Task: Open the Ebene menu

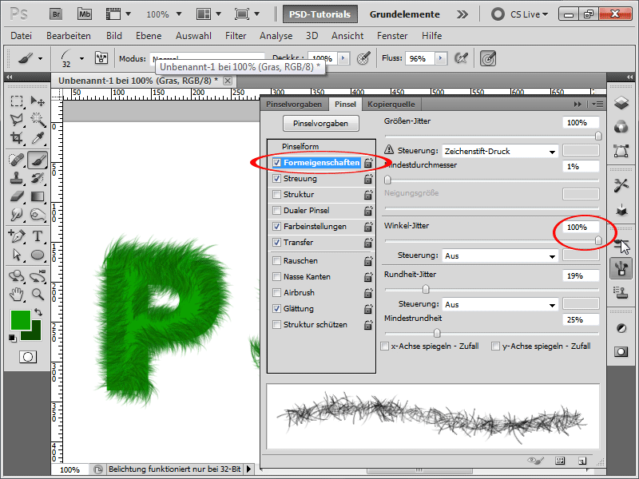Action: coord(149,36)
